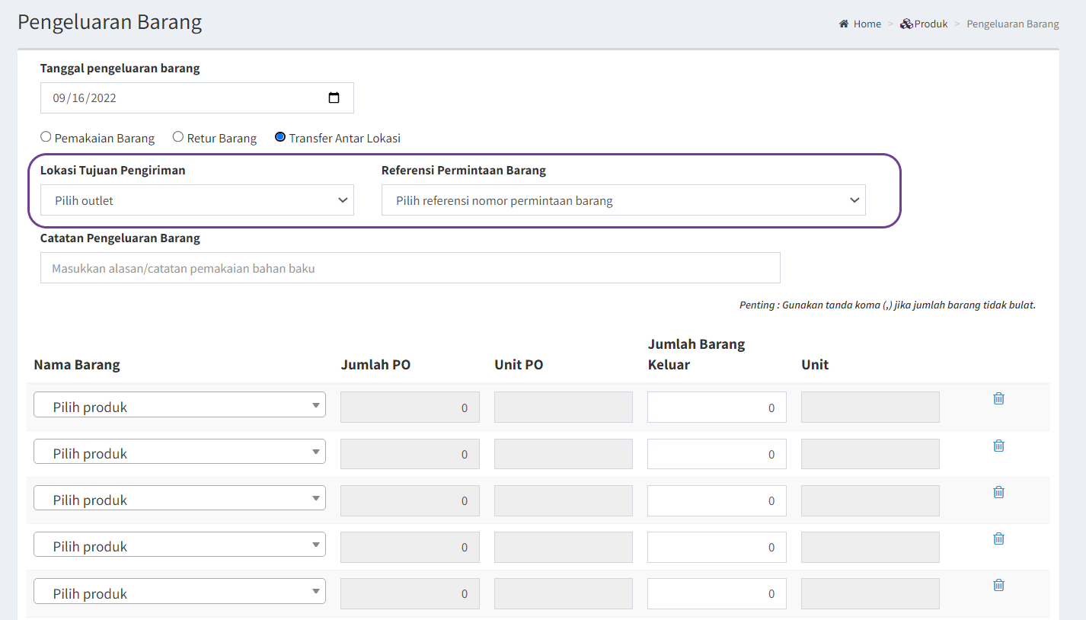This screenshot has width=1086, height=620.
Task: Click the Jumlah Barang Keluar column header
Action: pyautogui.click(x=696, y=354)
